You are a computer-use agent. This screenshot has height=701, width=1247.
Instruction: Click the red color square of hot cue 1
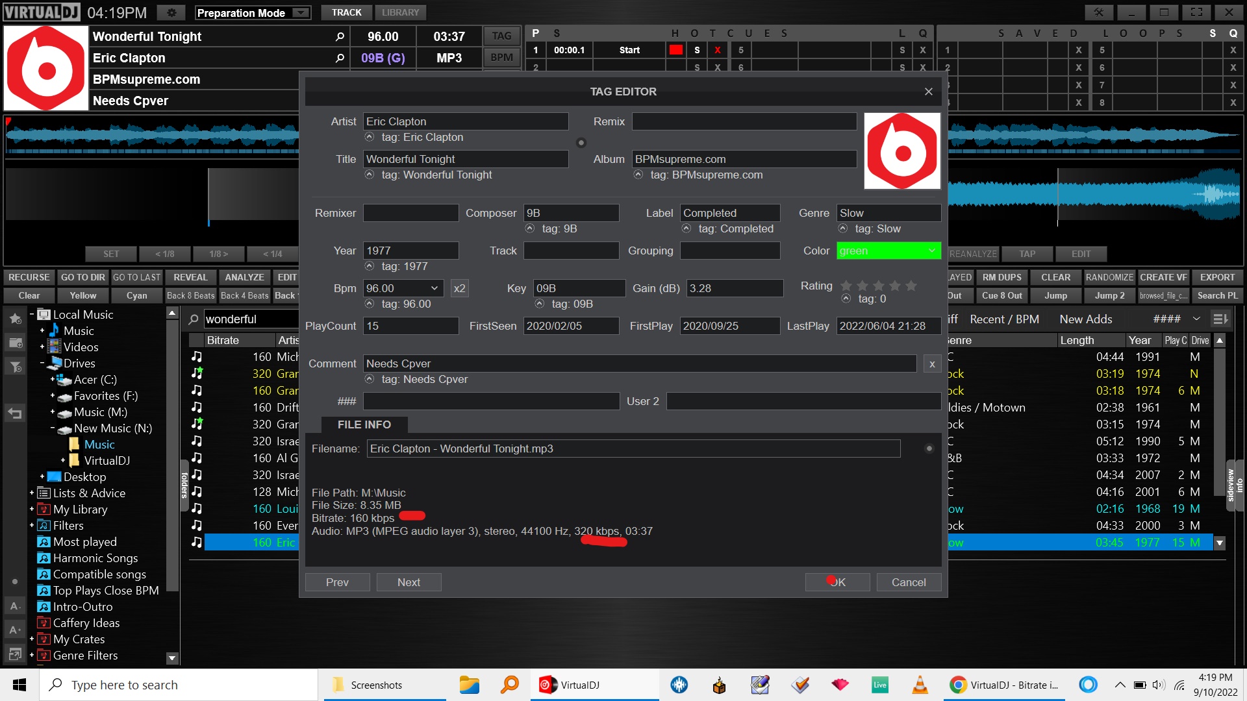(676, 50)
